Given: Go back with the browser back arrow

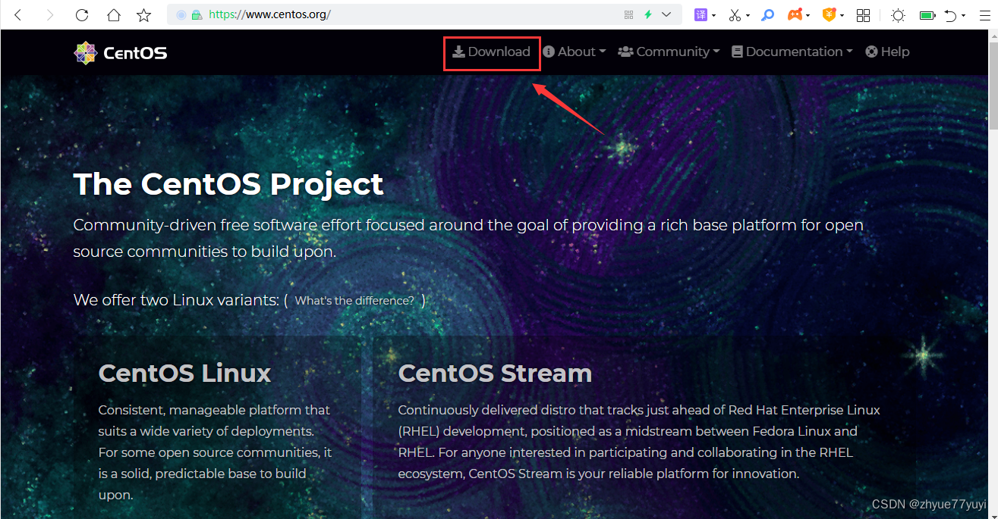Looking at the screenshot, I should tap(18, 14).
